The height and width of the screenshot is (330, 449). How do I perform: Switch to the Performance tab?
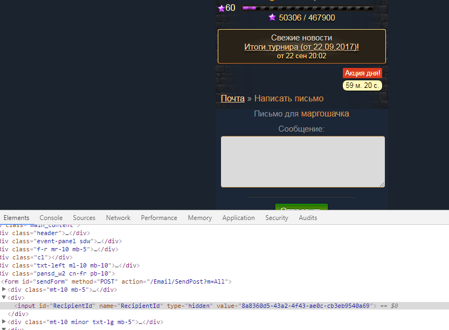(159, 218)
